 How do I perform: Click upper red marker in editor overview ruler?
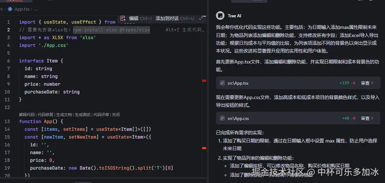(x=204, y=80)
